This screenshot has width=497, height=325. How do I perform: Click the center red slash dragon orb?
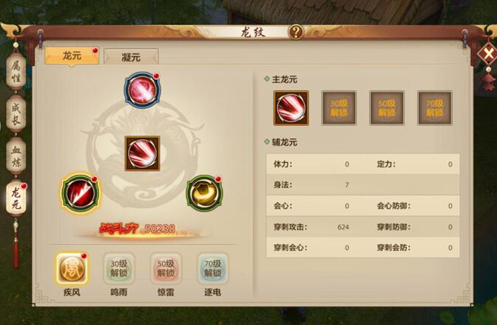142,154
